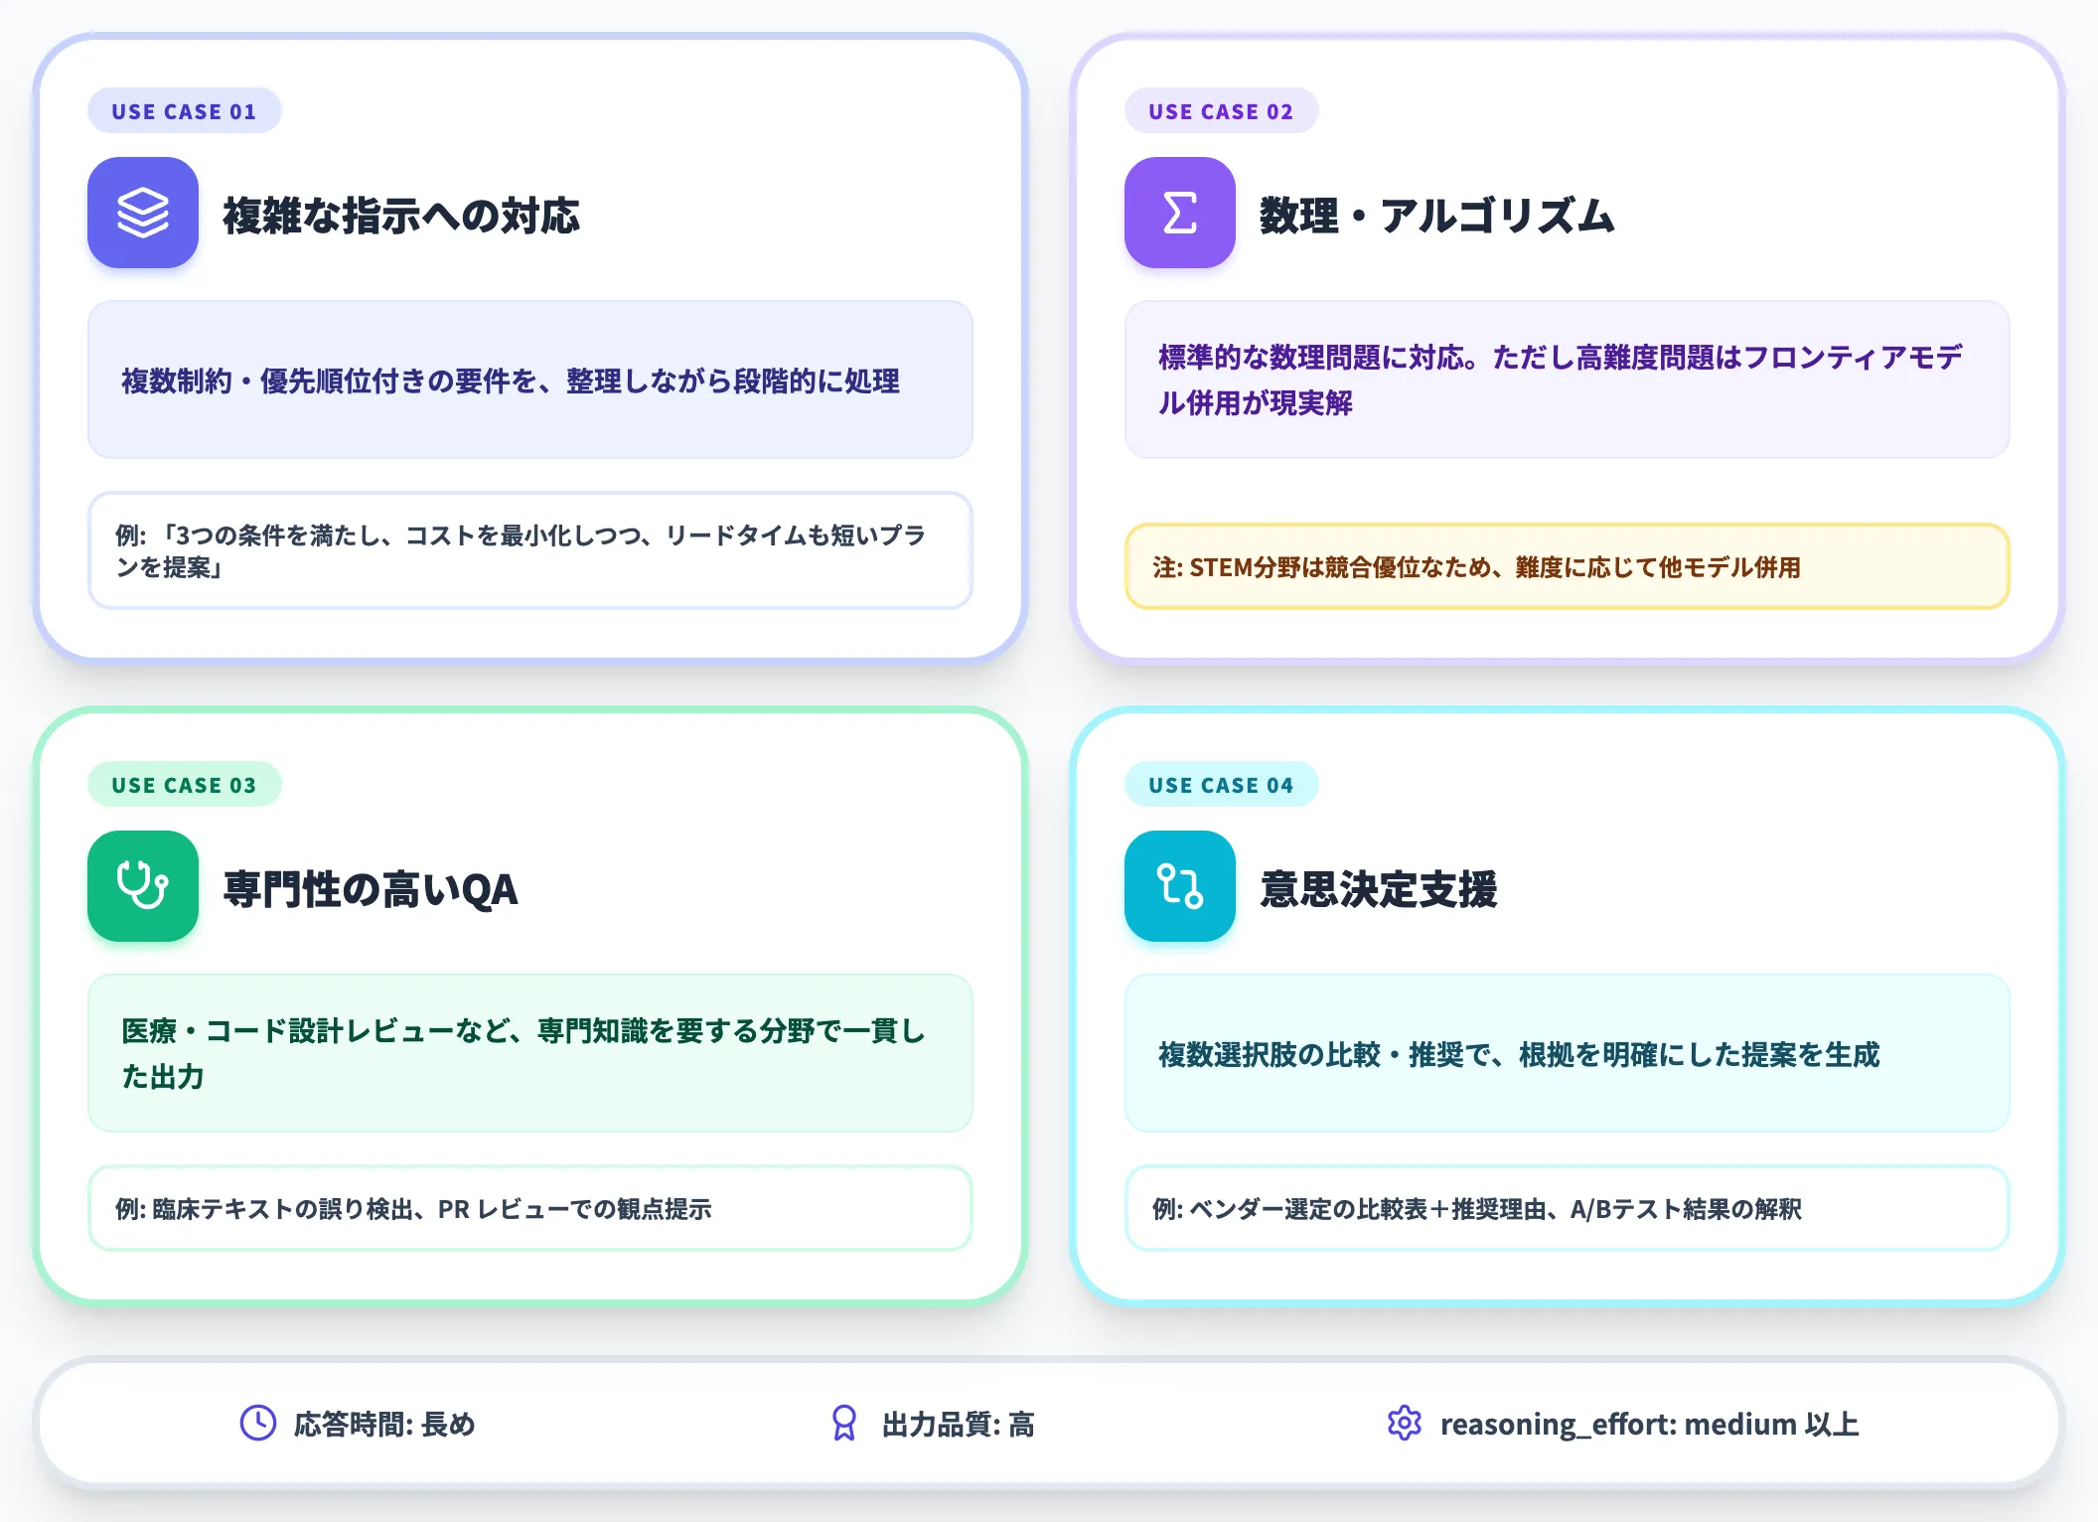Select the USE CASE 02 badge
The image size is (2098, 1522).
coord(1221,111)
